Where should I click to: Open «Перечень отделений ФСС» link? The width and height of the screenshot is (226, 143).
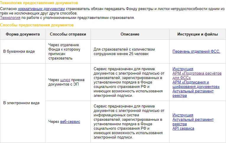click(x=196, y=52)
